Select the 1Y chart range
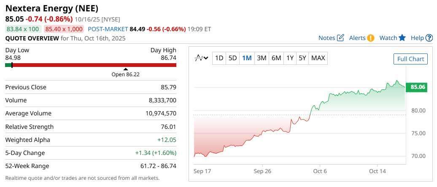437x187 pixels. pyautogui.click(x=290, y=58)
